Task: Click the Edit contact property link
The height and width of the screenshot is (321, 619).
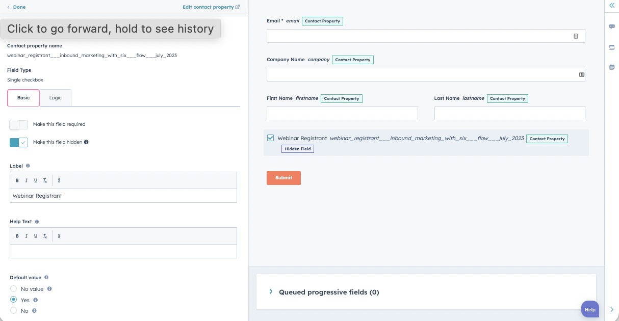Action: pos(211,7)
